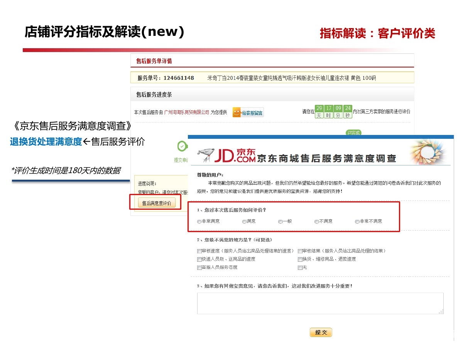Select the 非常不满意 radio button
463x347 pixels.
[x=357, y=222]
